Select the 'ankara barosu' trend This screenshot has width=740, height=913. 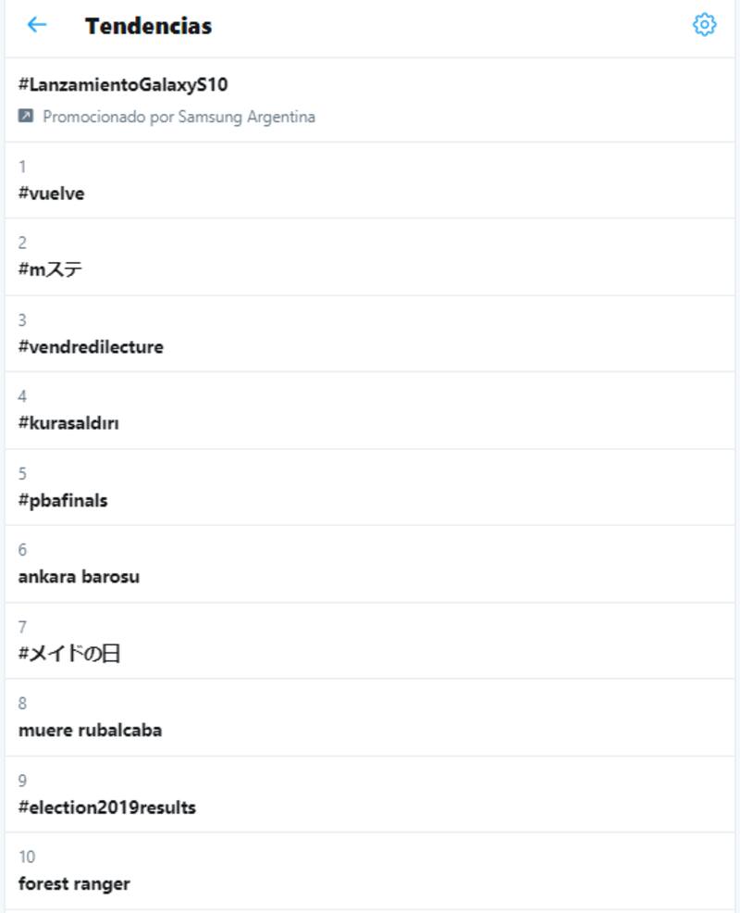pos(79,577)
